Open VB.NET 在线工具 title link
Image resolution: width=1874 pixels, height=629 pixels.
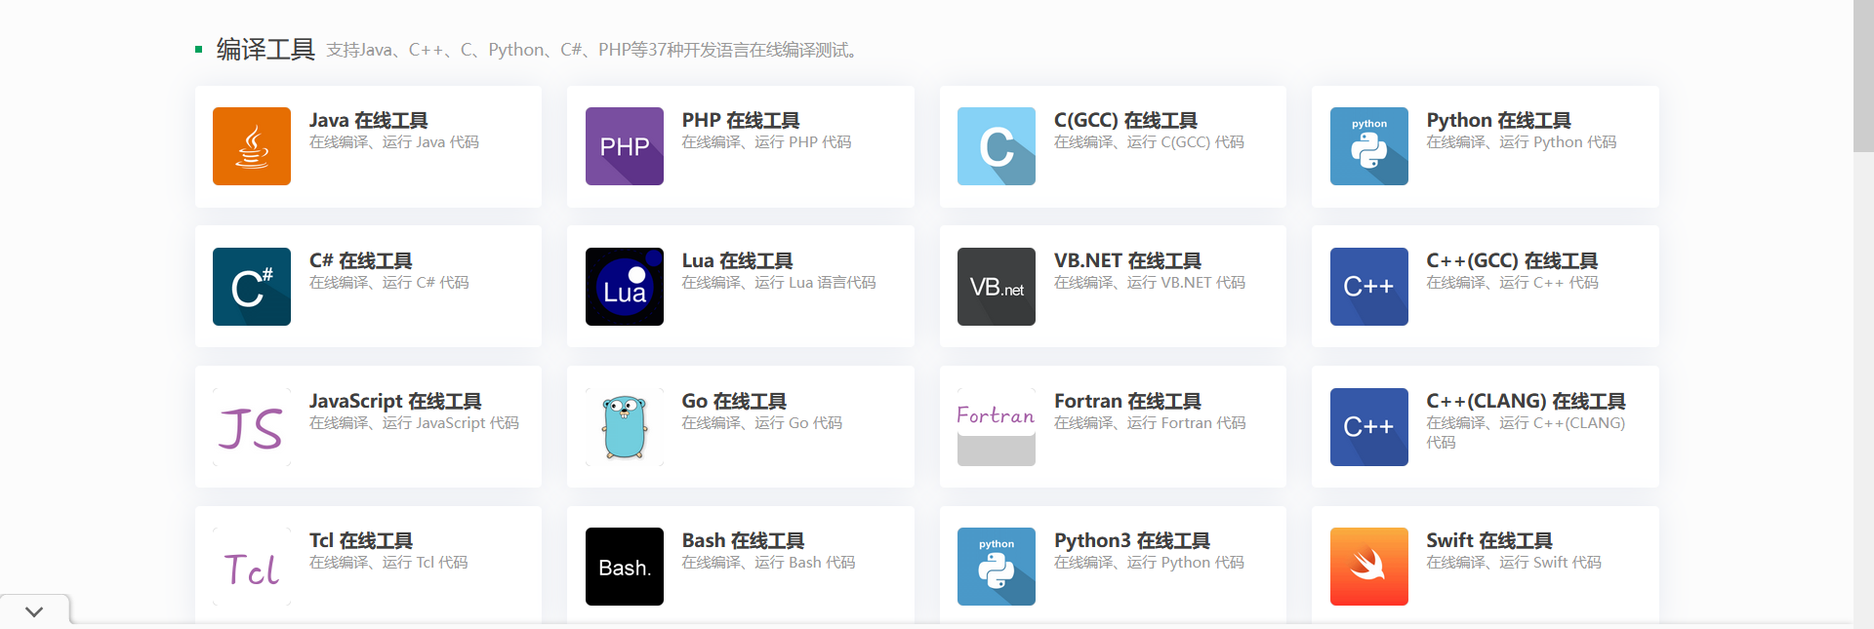coord(1128,261)
